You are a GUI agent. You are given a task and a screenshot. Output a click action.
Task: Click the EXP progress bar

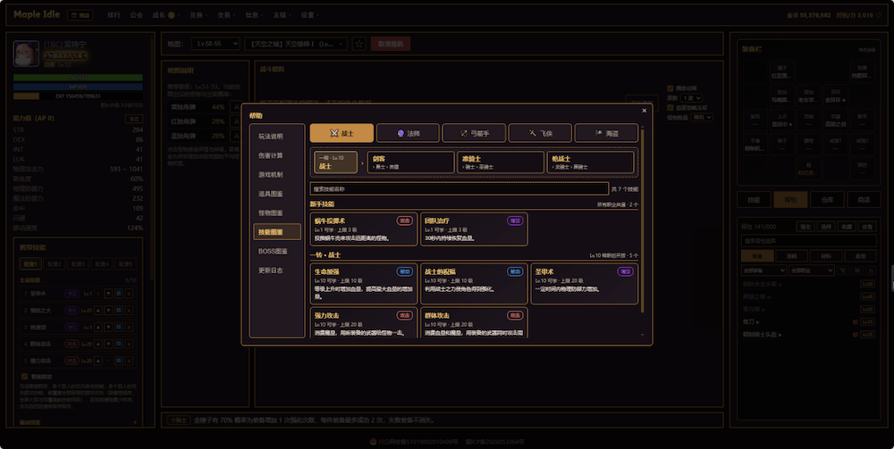tap(78, 96)
